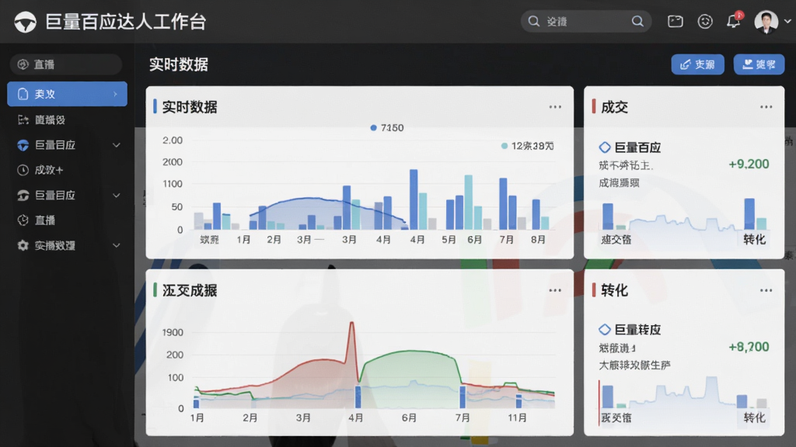The image size is (796, 447).
Task: Select the 直播 pill above the 卖攻 item
Action: (x=66, y=64)
